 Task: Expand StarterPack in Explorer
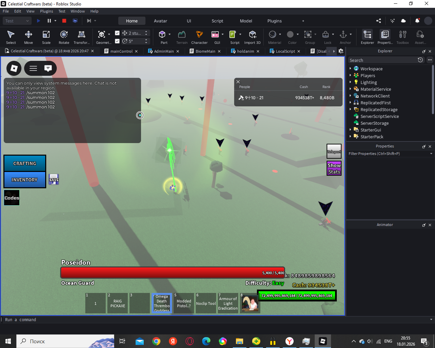350,136
